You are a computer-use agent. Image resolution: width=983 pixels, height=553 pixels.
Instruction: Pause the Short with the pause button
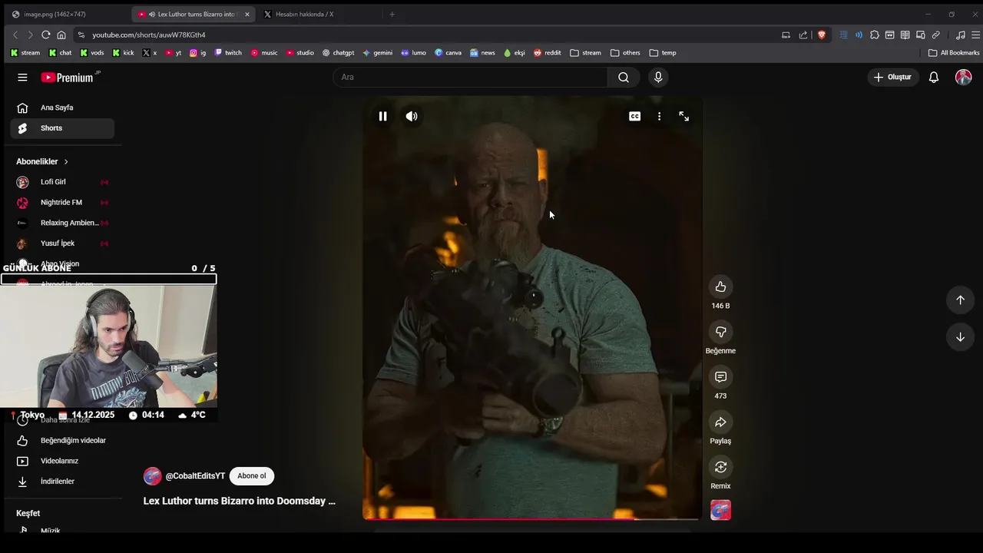click(382, 116)
